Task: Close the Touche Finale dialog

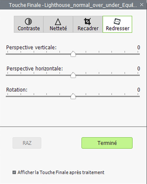Action: click(x=142, y=5)
